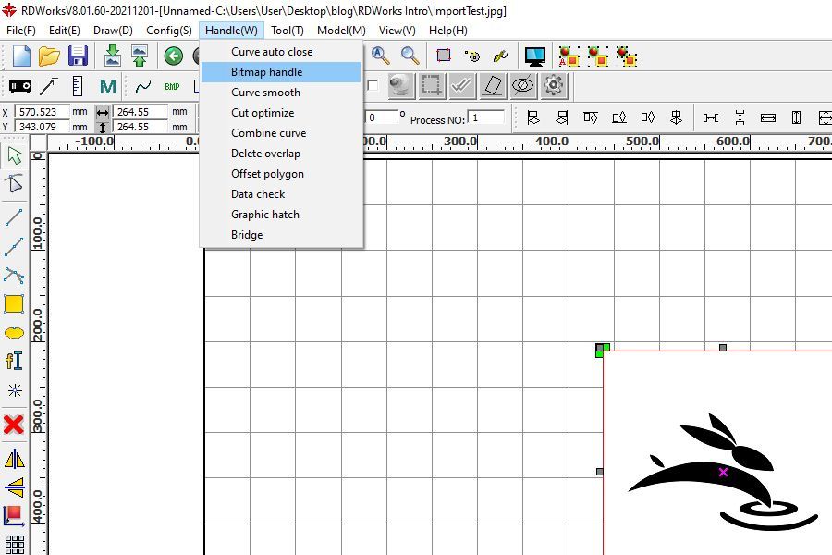832x555 pixels.
Task: Click the X position value field
Action: coord(39,111)
